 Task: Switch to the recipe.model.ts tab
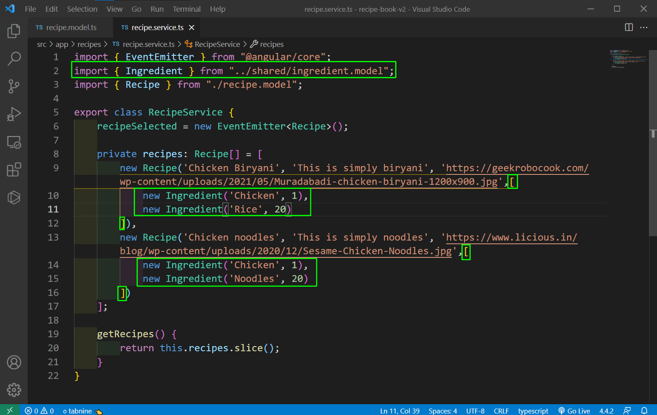[71, 28]
